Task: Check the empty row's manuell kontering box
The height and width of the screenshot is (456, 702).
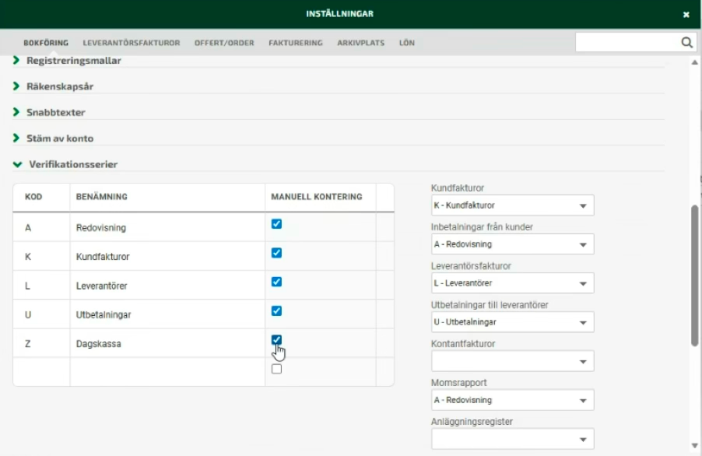Action: 276,369
